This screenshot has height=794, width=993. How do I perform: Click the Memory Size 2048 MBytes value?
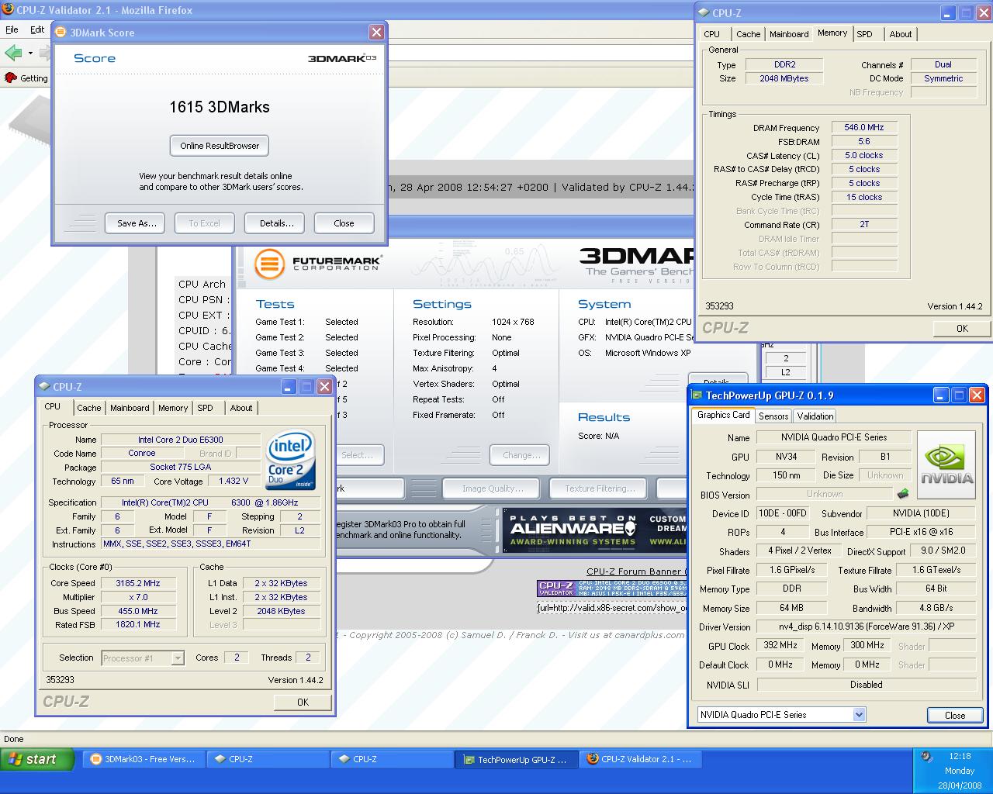(784, 78)
